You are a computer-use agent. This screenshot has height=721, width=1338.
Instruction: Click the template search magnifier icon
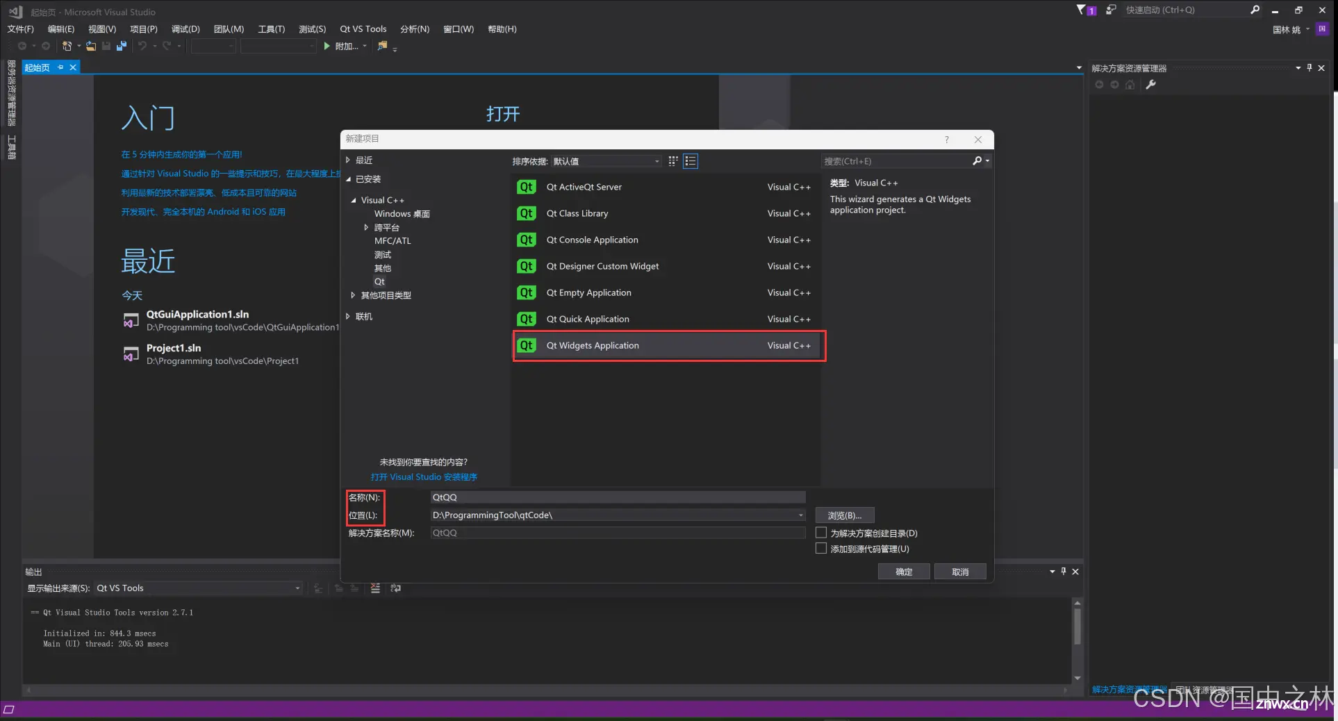pos(977,161)
